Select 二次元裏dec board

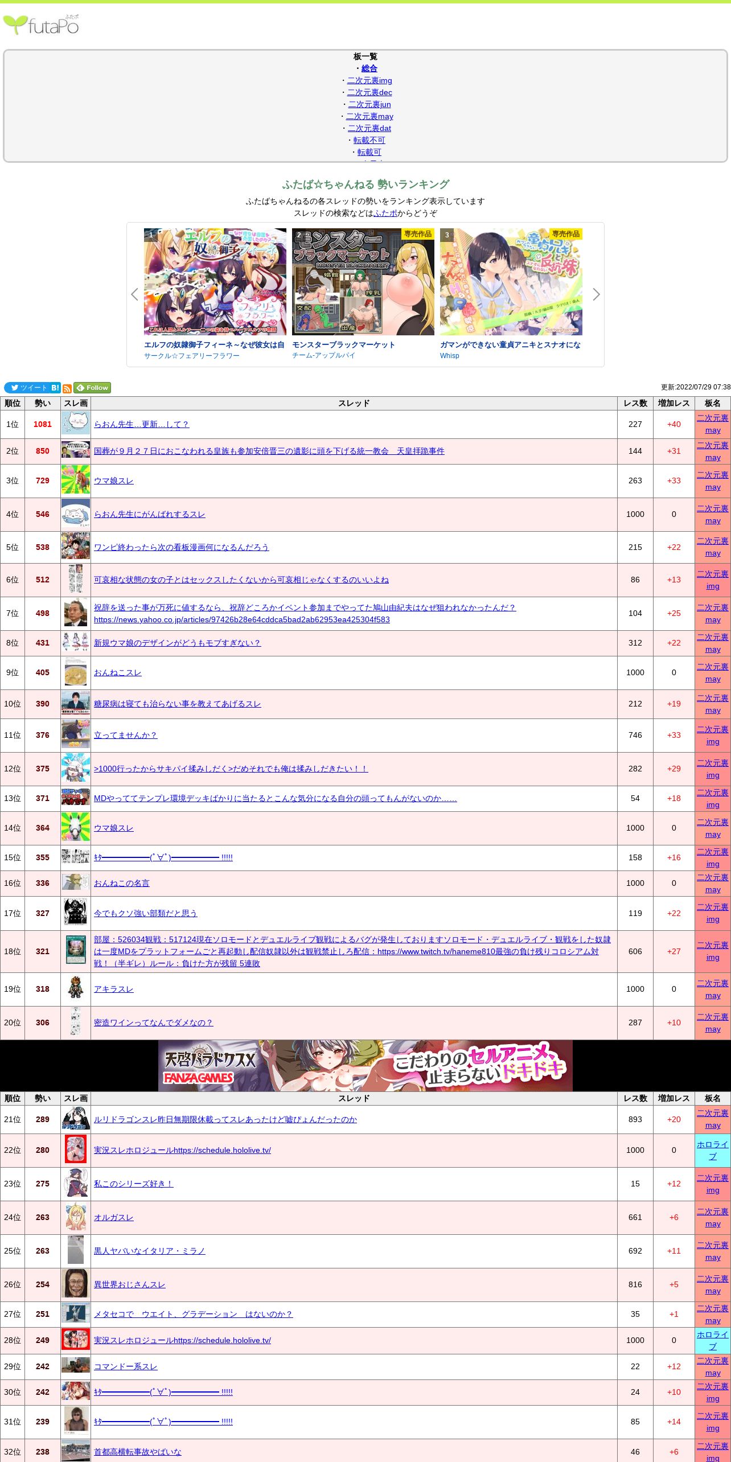click(369, 92)
